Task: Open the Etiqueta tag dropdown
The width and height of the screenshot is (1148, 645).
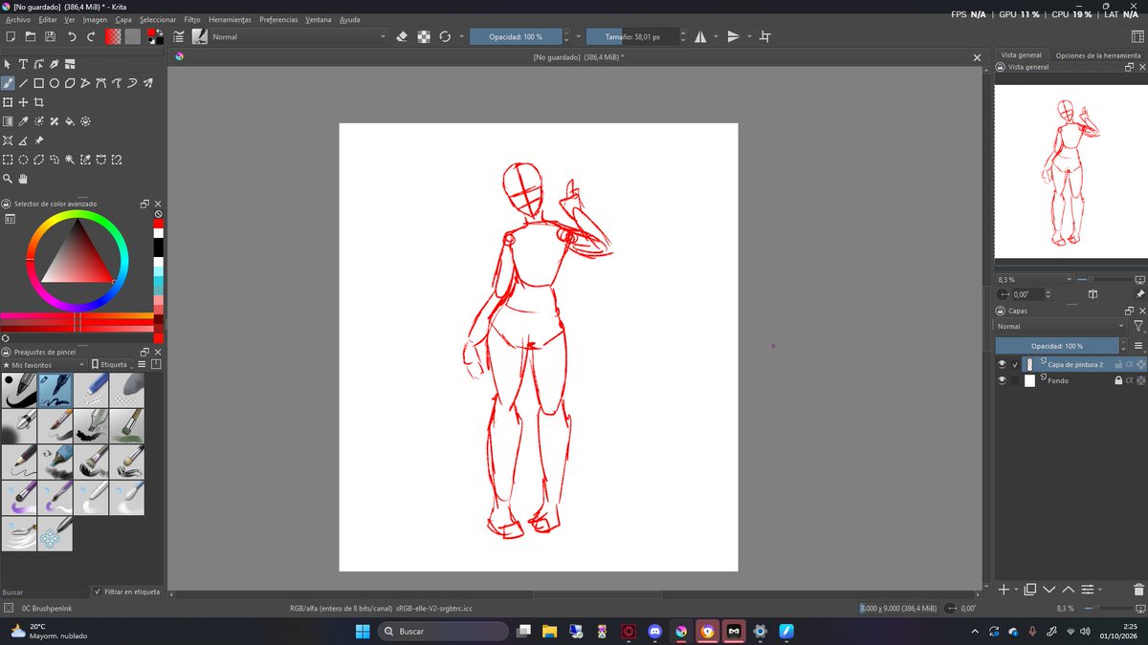Action: [113, 365]
